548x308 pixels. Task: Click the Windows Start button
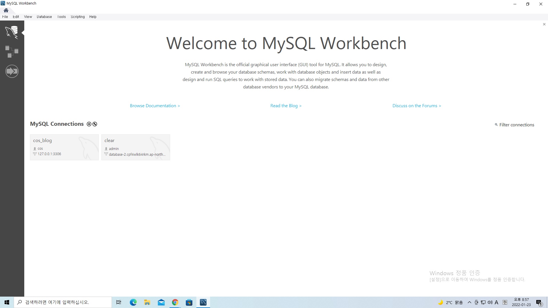(x=7, y=302)
